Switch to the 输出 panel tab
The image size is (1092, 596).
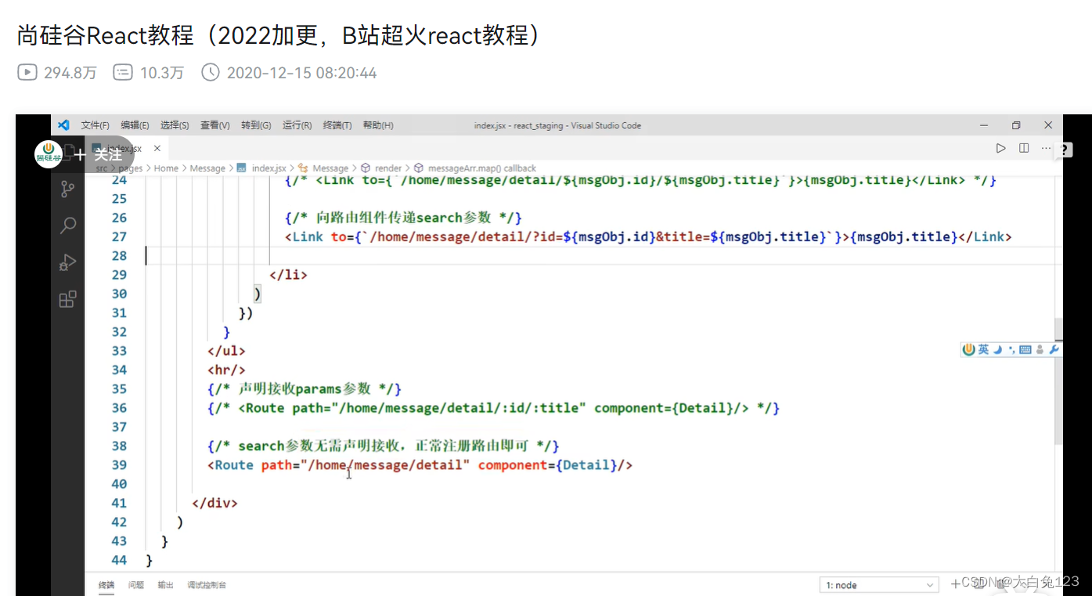(165, 585)
